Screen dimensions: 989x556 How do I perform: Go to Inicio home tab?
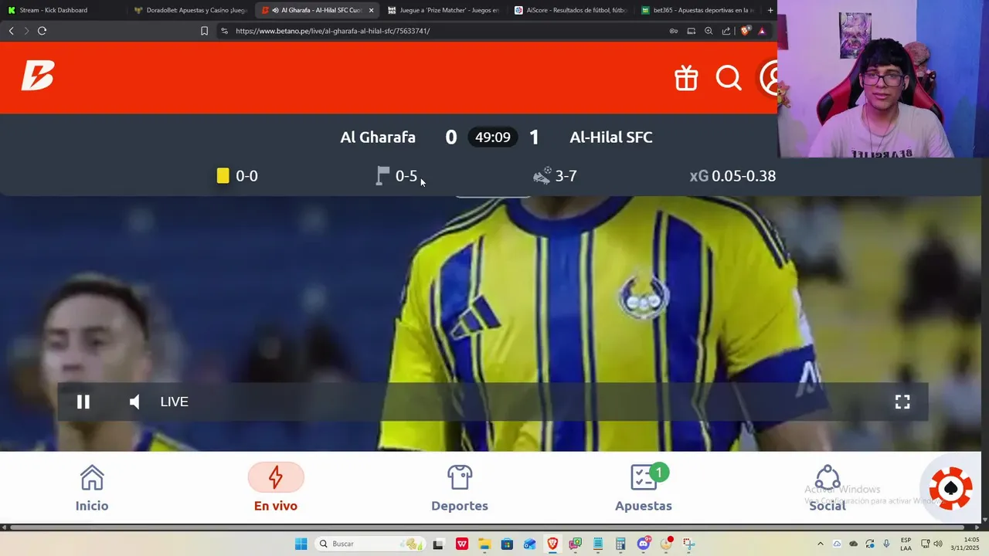pos(92,489)
